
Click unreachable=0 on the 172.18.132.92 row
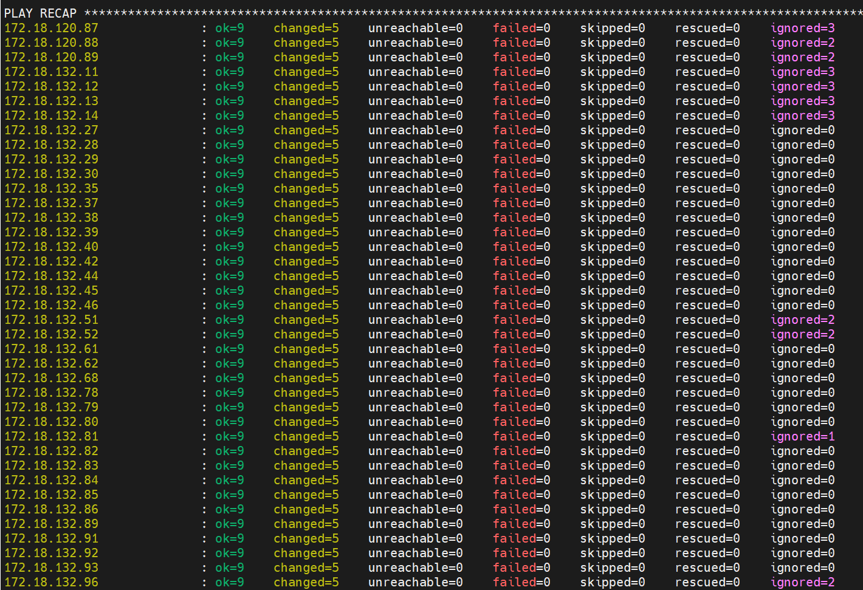416,553
